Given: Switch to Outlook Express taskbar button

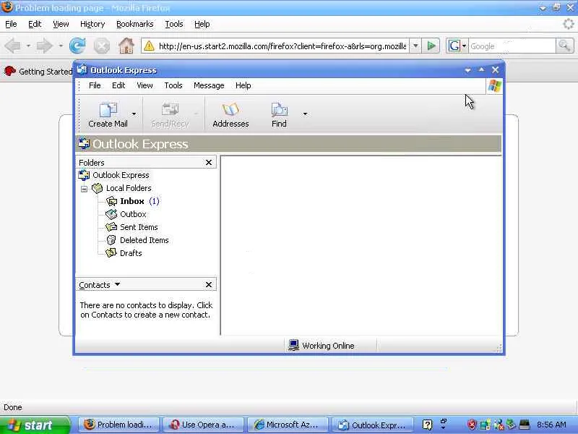Looking at the screenshot, I should coord(372,425).
